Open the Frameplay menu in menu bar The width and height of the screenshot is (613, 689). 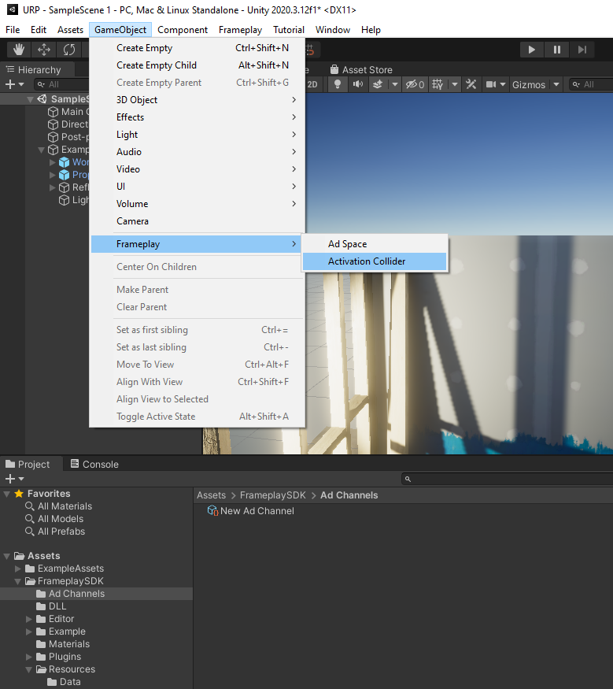coord(240,30)
